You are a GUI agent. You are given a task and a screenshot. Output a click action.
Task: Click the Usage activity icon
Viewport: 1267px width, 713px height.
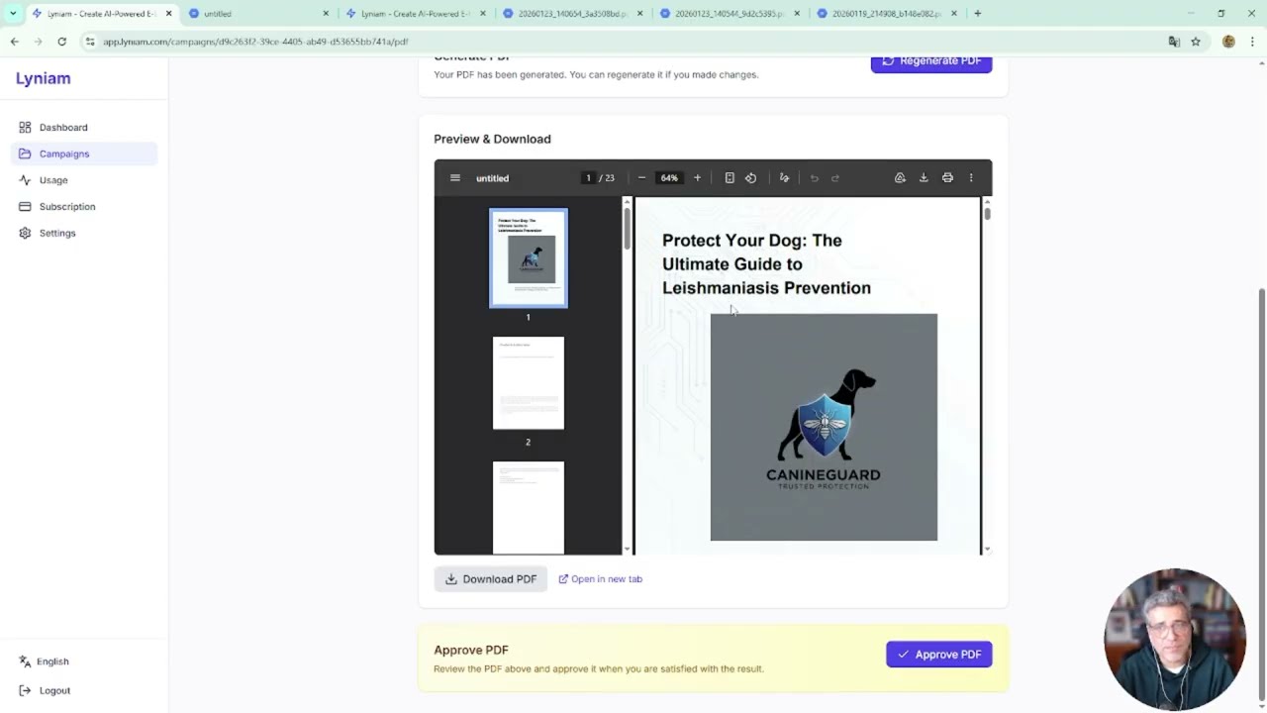pyautogui.click(x=25, y=180)
